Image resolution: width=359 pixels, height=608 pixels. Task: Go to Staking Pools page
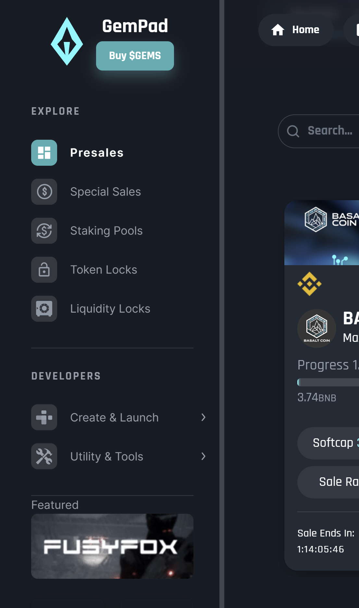[x=106, y=231]
